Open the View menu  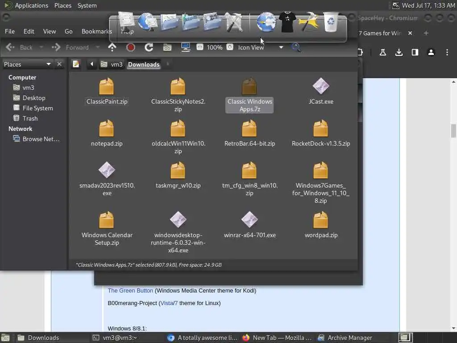(50, 31)
